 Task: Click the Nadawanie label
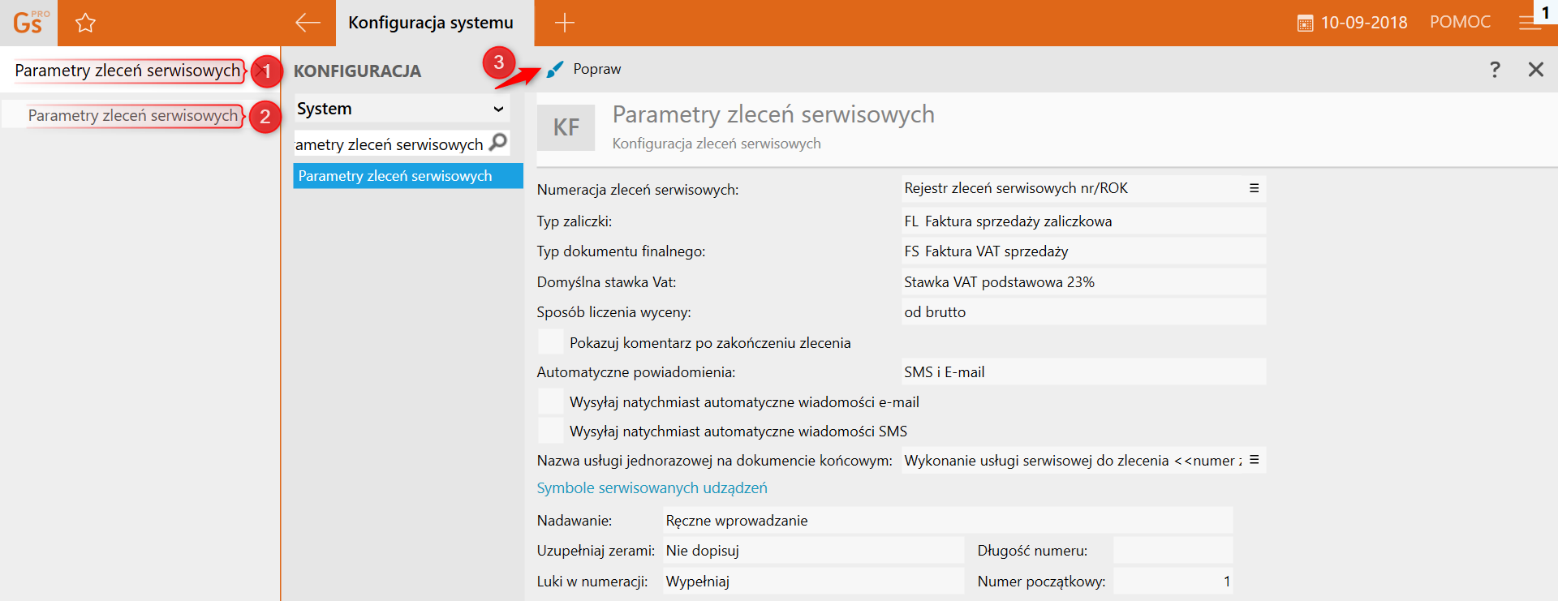click(x=575, y=521)
